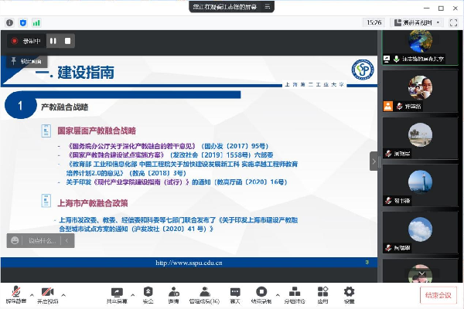Viewport: 464px width, 309px height.
Task: Click the invite participants icon
Action: click(174, 292)
